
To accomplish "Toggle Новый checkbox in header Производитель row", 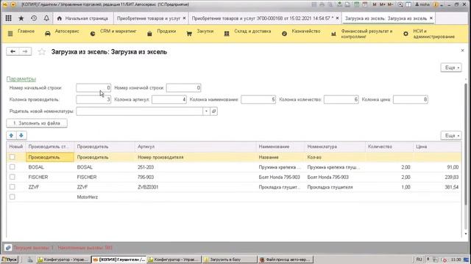I will coord(13,157).
